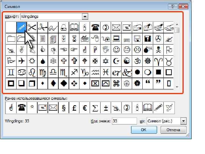The image size is (205, 154).
Task: Choose the Sagittarius arrow symbol
Action: (74, 72)
